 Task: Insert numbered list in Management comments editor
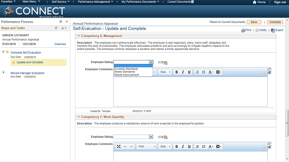(197, 72)
